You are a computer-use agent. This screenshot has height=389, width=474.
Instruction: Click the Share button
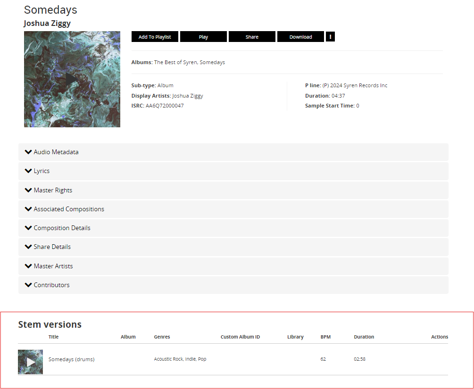(x=252, y=37)
